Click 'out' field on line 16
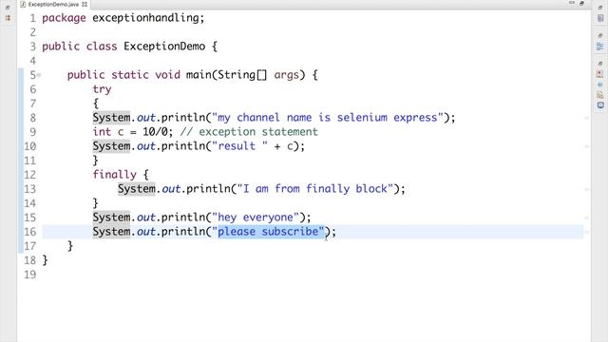Viewport: 608px width, 342px height. coord(145,232)
